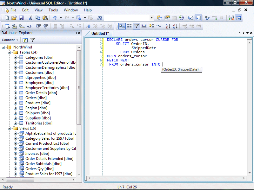Click the column width arrows grid icon
Image resolution: width=254 pixels, height=190 pixels.
(x=144, y=26)
